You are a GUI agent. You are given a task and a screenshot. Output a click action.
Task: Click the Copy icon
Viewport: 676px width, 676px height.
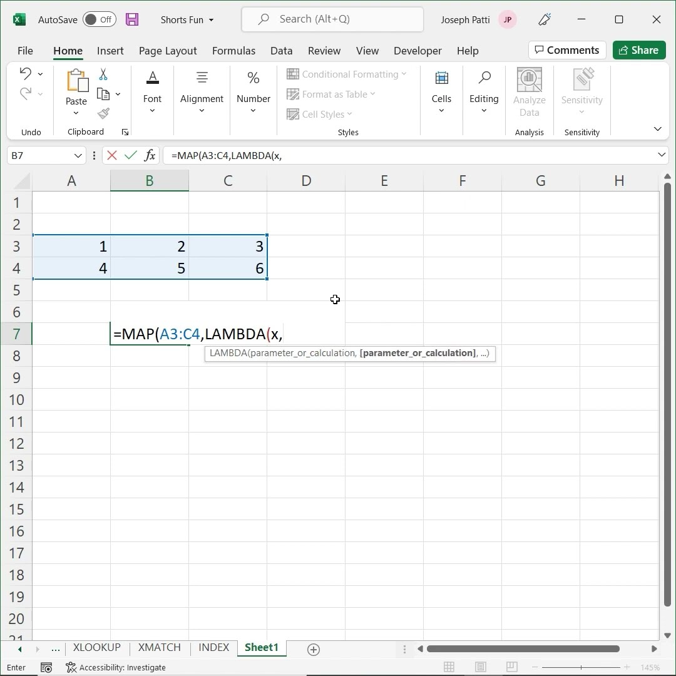[103, 94]
